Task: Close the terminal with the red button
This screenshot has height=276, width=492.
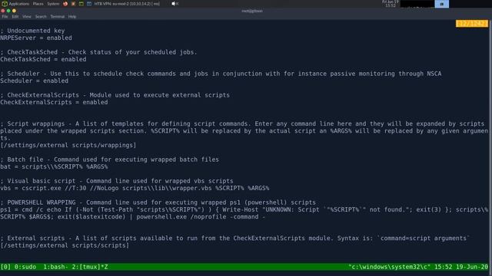Action: [3, 11]
